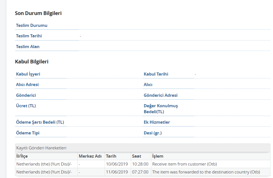
Task: Select the Ödeme Tipi label
Action: (x=28, y=133)
